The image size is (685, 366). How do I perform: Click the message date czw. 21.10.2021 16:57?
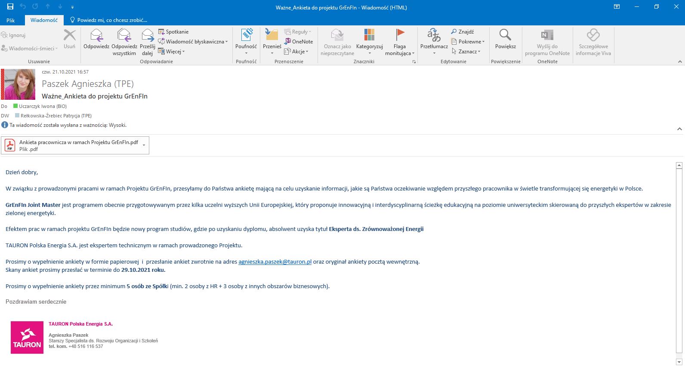(65, 72)
